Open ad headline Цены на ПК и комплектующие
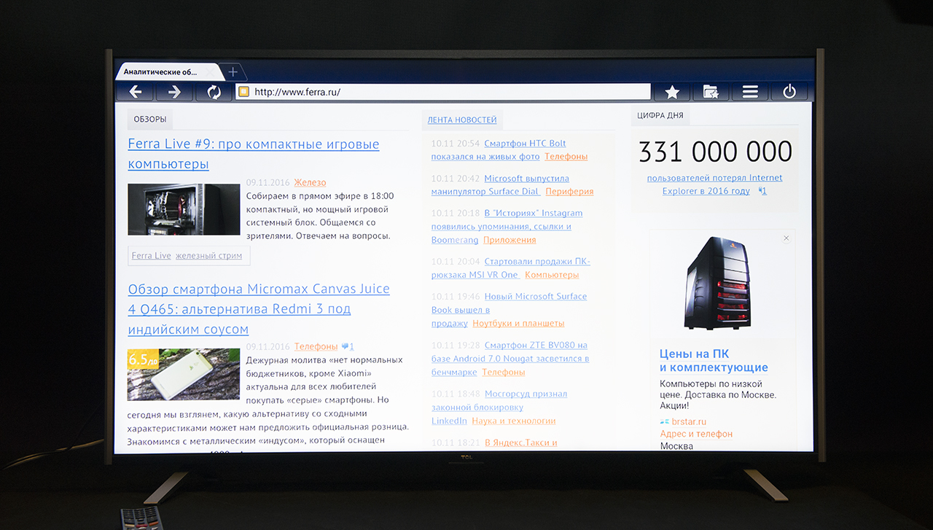This screenshot has width=933, height=530. click(714, 361)
